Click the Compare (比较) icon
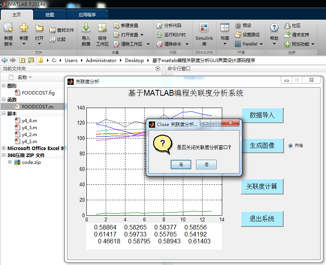The image size is (326, 265). pyautogui.click(x=52, y=39)
